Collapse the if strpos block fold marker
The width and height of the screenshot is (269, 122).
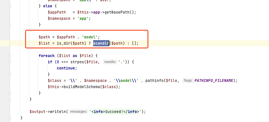tap(10, 62)
